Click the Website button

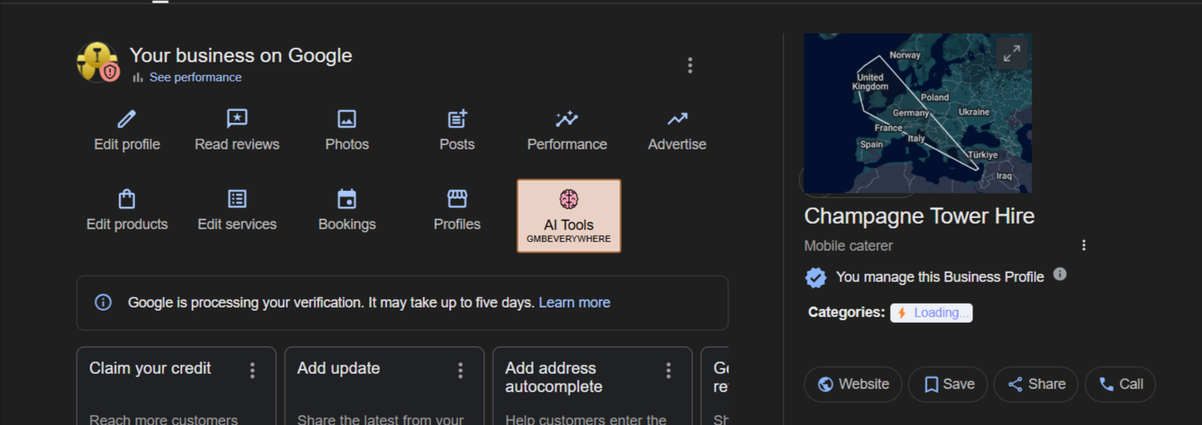(x=852, y=384)
